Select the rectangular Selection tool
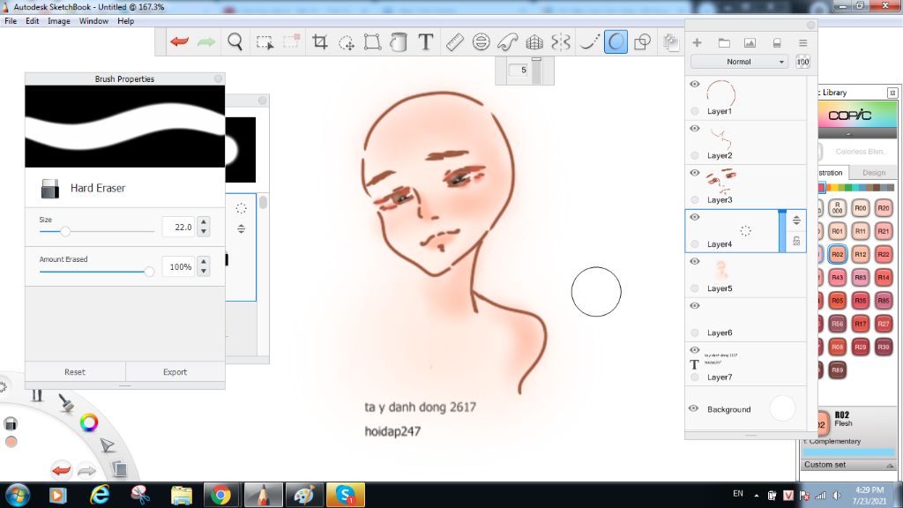The image size is (903, 508). pyautogui.click(x=265, y=42)
